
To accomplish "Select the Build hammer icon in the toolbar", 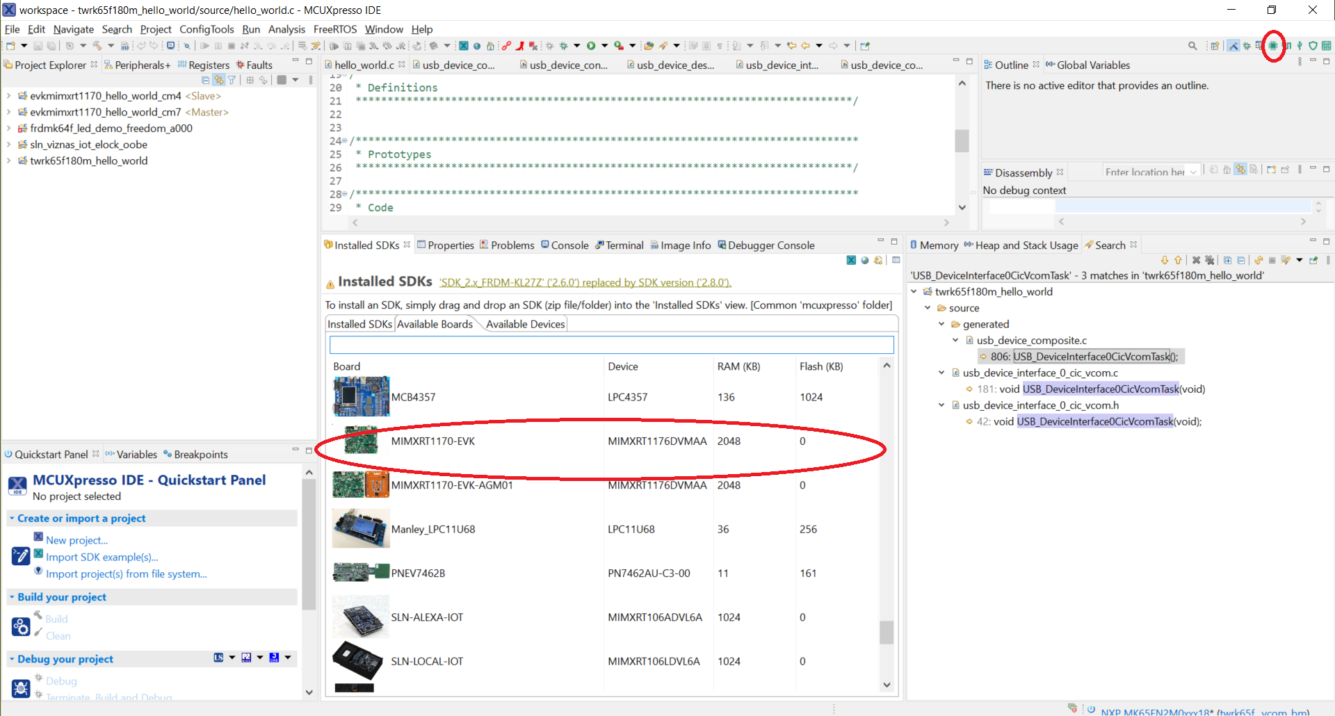I will (x=97, y=46).
